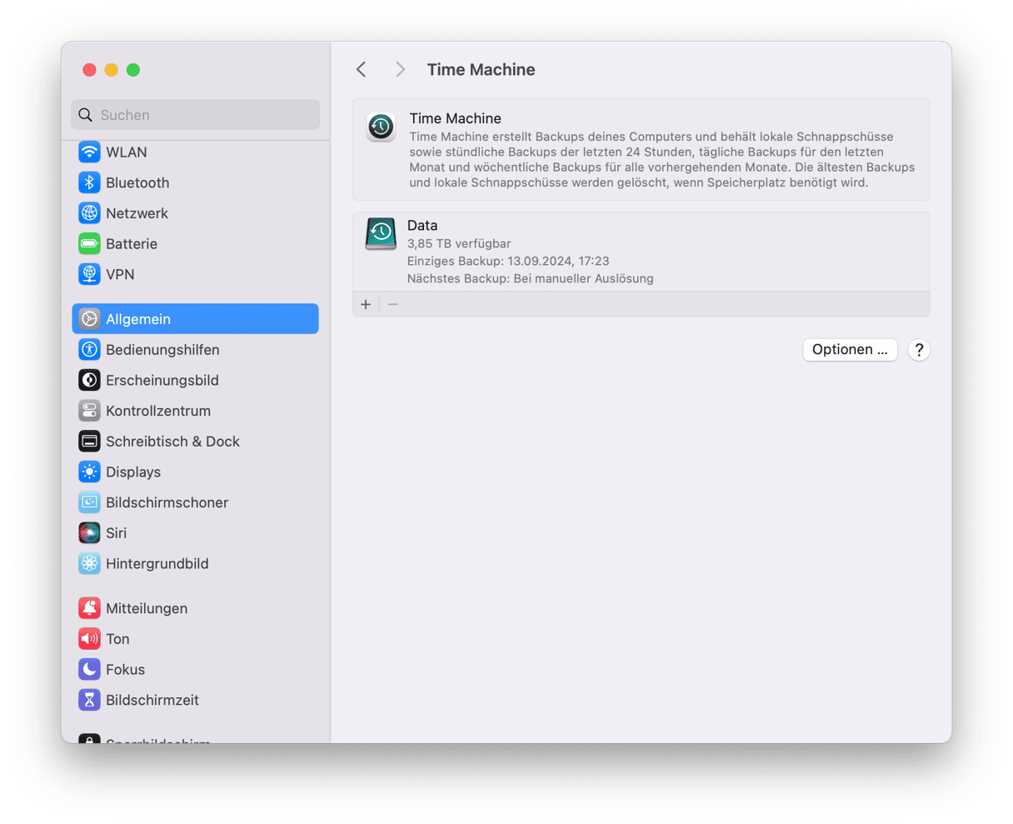Viewport: 1013px width, 824px height.
Task: Click the Data backup disk icon
Action: click(x=381, y=233)
